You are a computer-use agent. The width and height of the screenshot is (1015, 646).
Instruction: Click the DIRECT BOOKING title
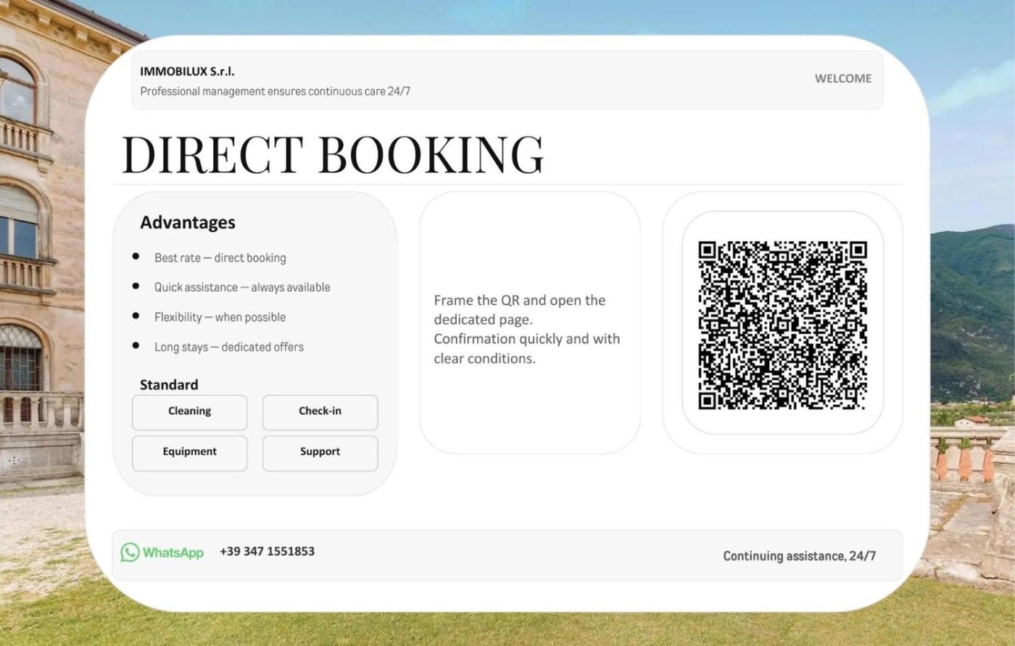tap(332, 154)
